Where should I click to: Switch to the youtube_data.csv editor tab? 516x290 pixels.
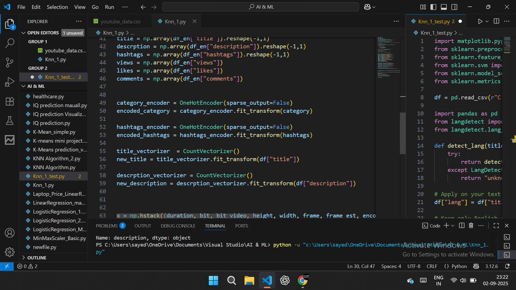(120, 21)
